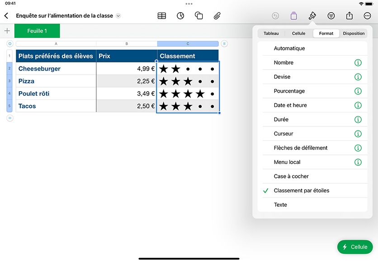Open info for Pourcentage format

[x=358, y=91]
